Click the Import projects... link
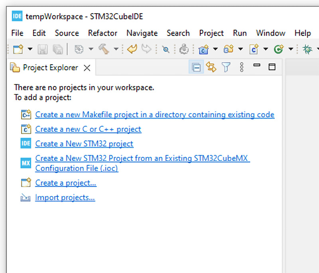The width and height of the screenshot is (319, 273). click(65, 198)
